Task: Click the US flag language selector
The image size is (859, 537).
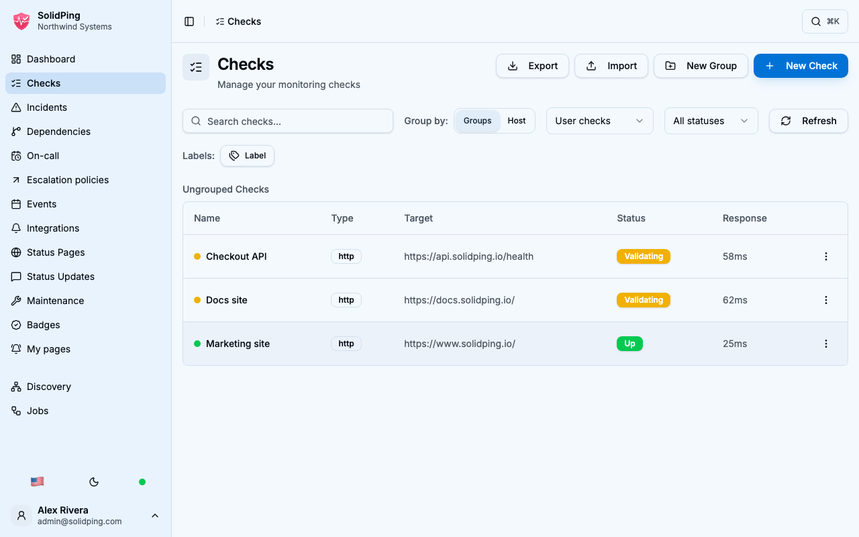Action: click(38, 481)
